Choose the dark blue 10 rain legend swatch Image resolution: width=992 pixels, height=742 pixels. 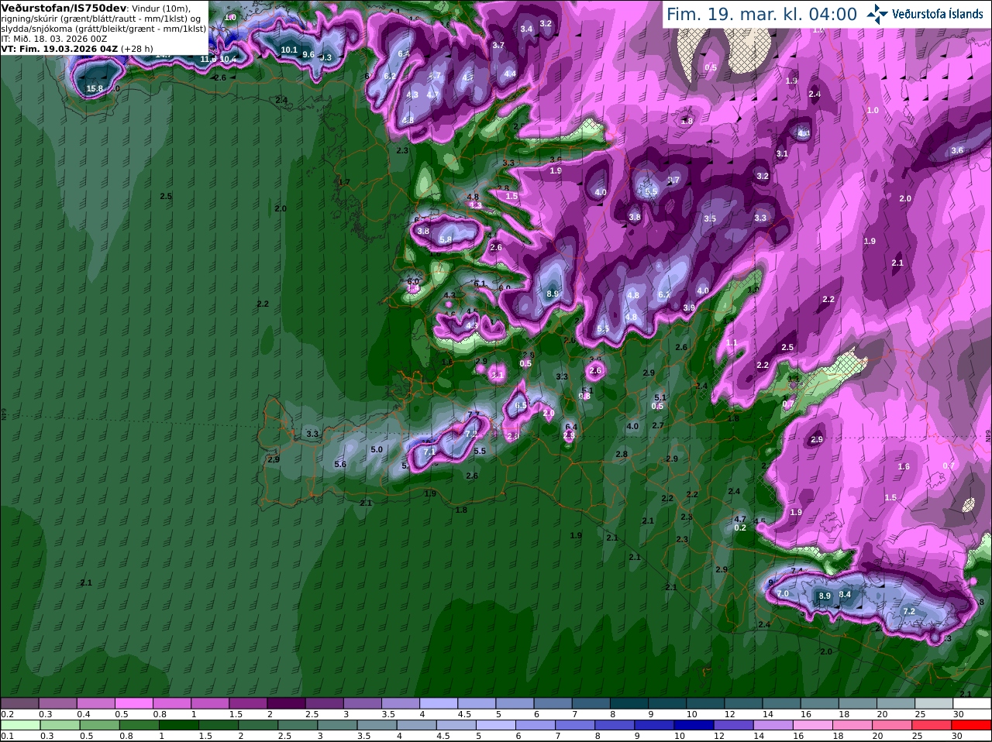tap(693, 725)
